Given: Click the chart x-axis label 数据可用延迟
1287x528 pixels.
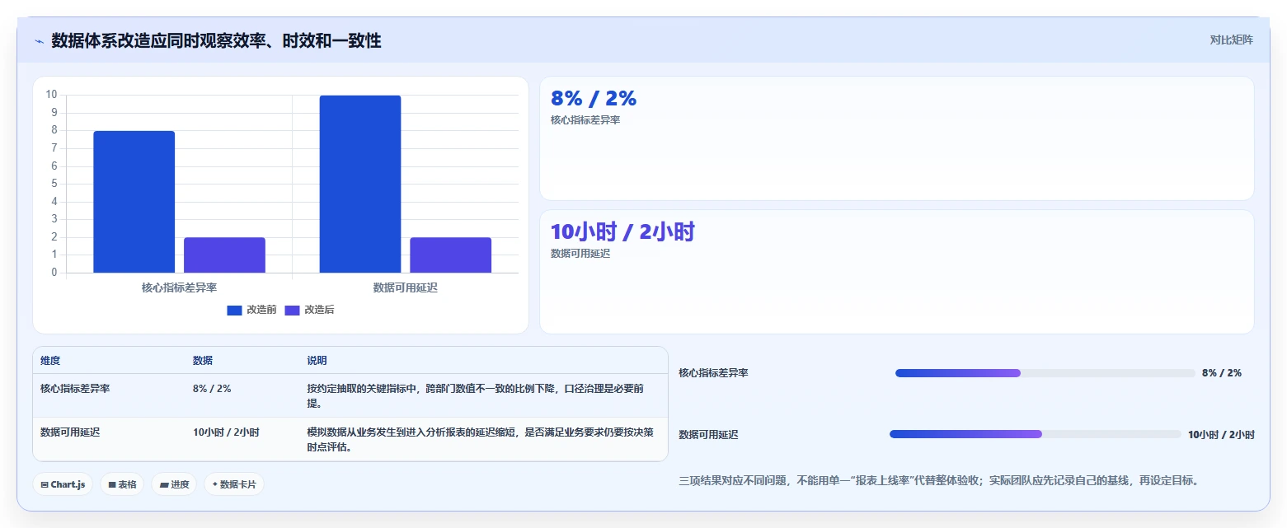Looking at the screenshot, I should point(406,287).
